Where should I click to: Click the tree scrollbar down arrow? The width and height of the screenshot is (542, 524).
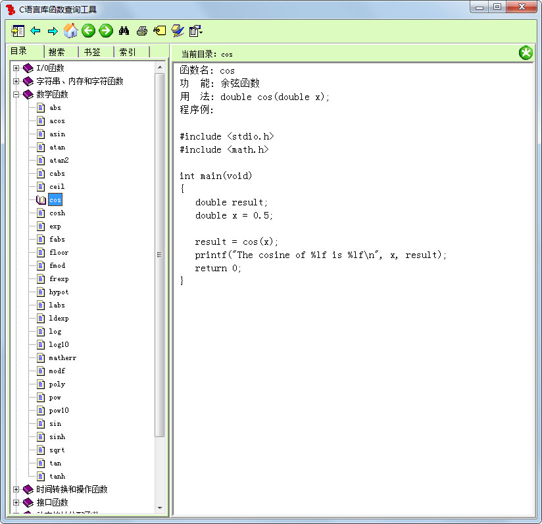(x=160, y=508)
